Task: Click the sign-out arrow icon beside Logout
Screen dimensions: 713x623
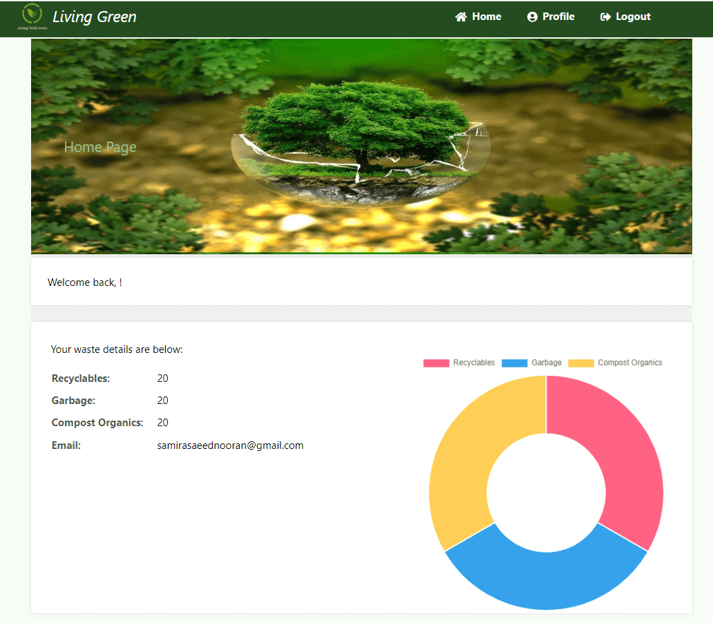Action: [x=605, y=17]
